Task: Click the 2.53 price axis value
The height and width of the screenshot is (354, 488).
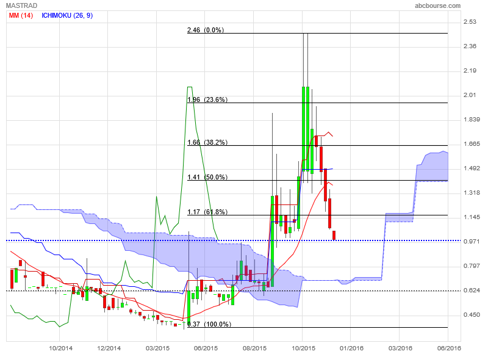Action: pyautogui.click(x=470, y=22)
